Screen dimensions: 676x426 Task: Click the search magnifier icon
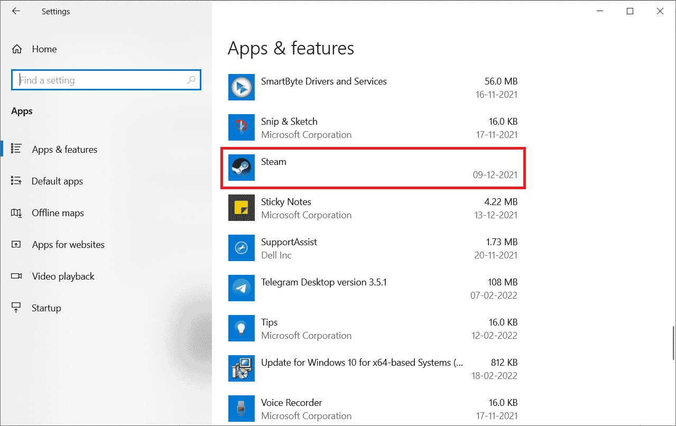(191, 80)
